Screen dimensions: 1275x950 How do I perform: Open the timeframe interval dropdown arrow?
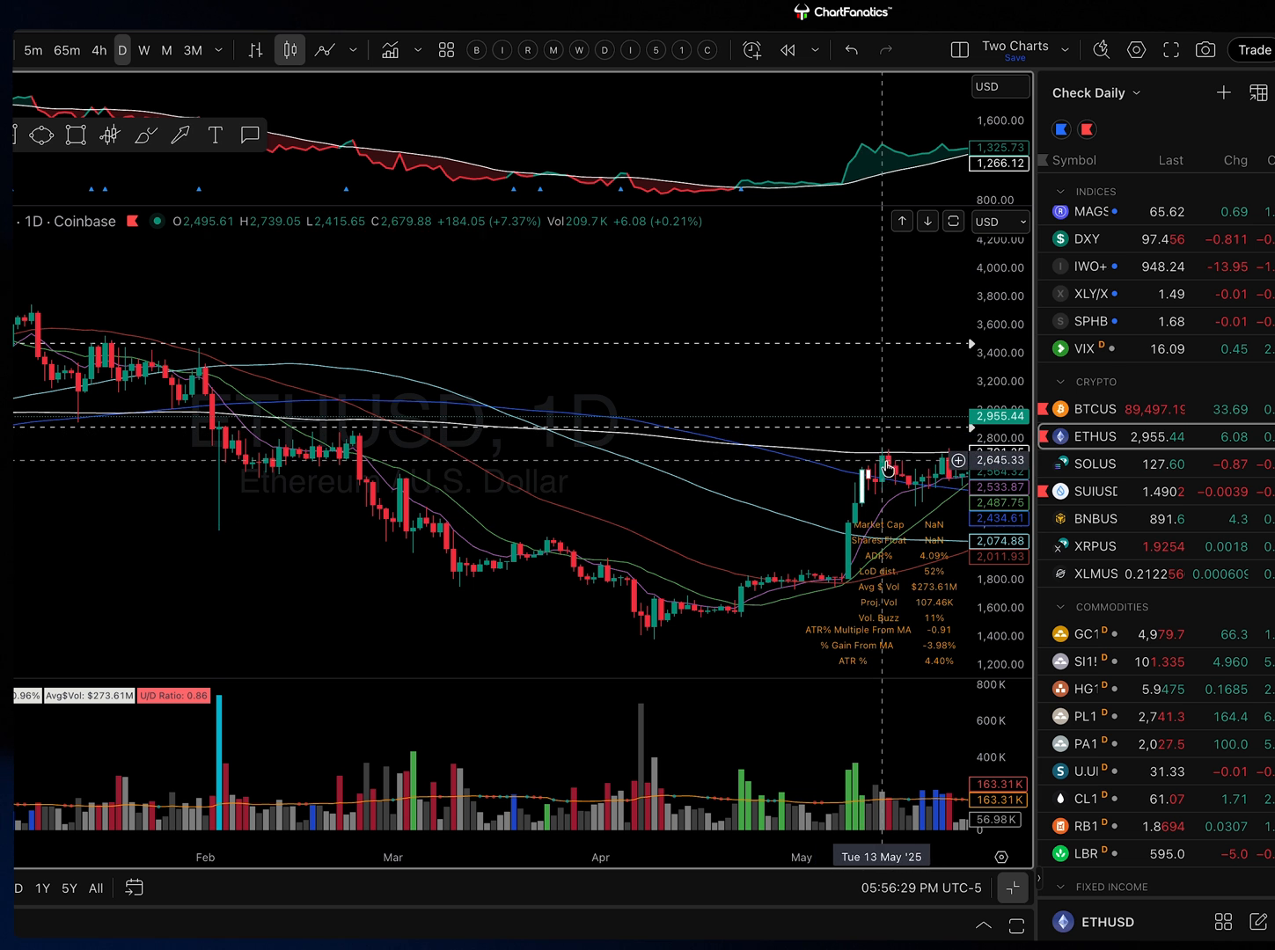pos(218,50)
